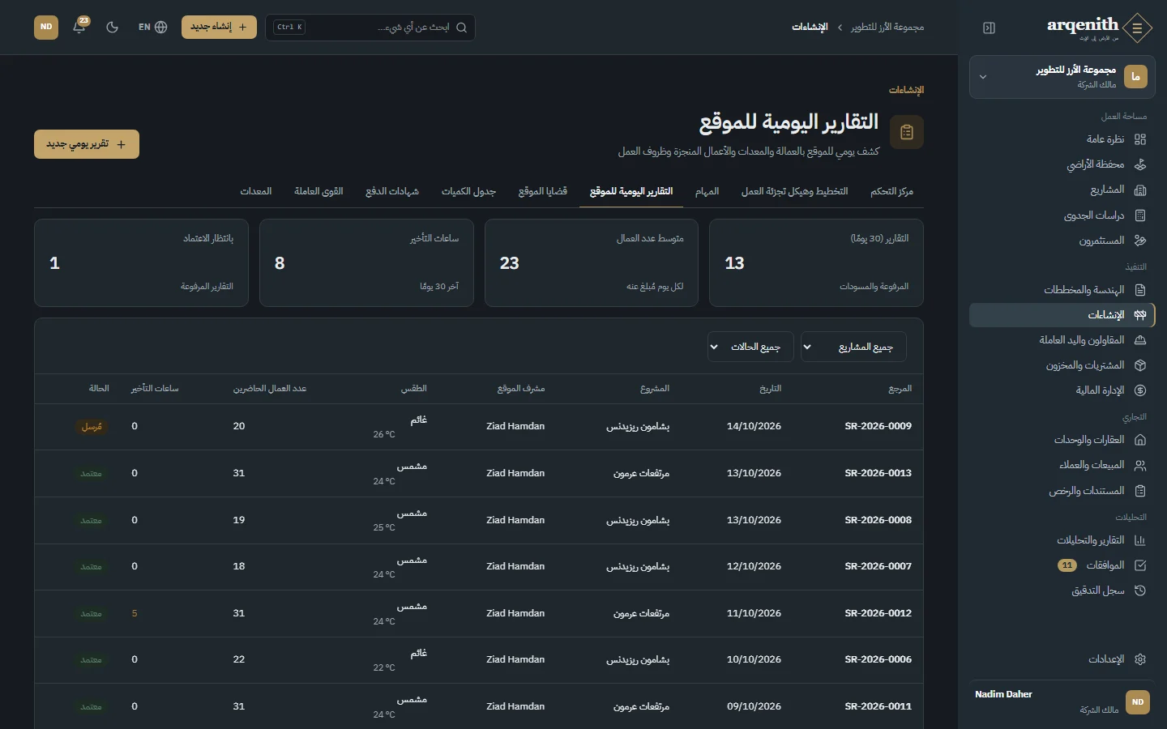Open دراسات الجدوى feasibility icon

point(1140,215)
